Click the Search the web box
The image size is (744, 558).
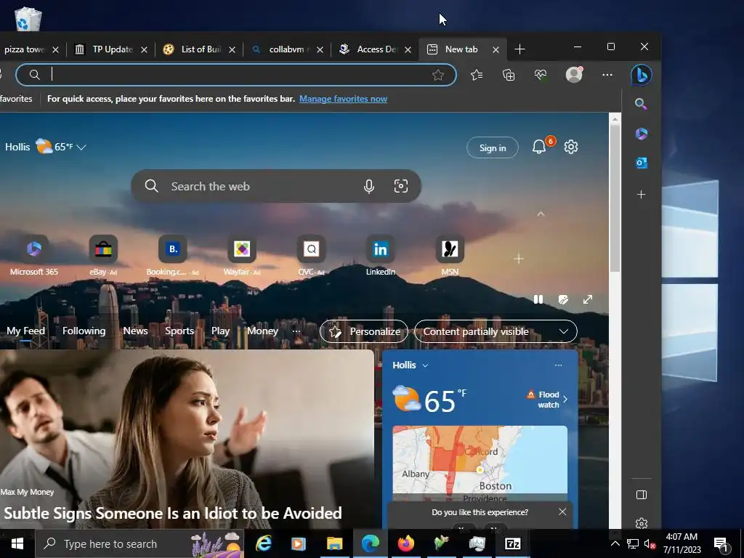coord(275,186)
